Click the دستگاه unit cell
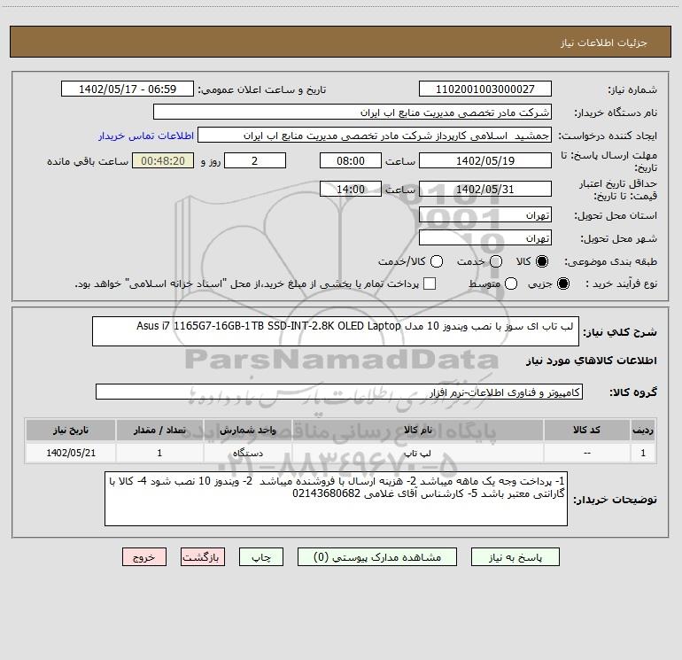682x660 pixels. pyautogui.click(x=247, y=453)
